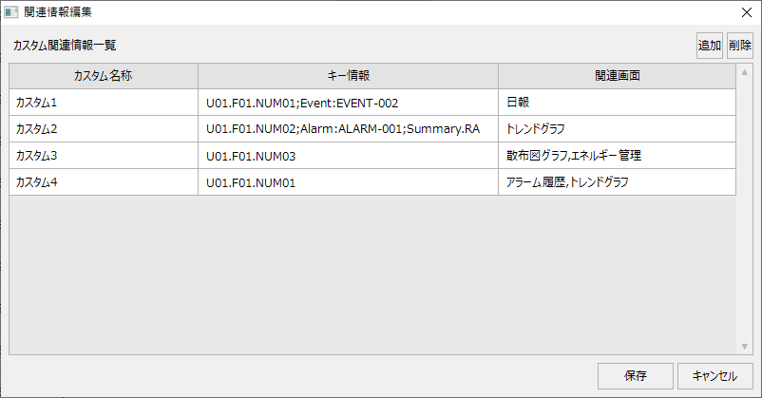The height and width of the screenshot is (398, 762).
Task: Select the カスタム1 row name cell
Action: [x=104, y=103]
